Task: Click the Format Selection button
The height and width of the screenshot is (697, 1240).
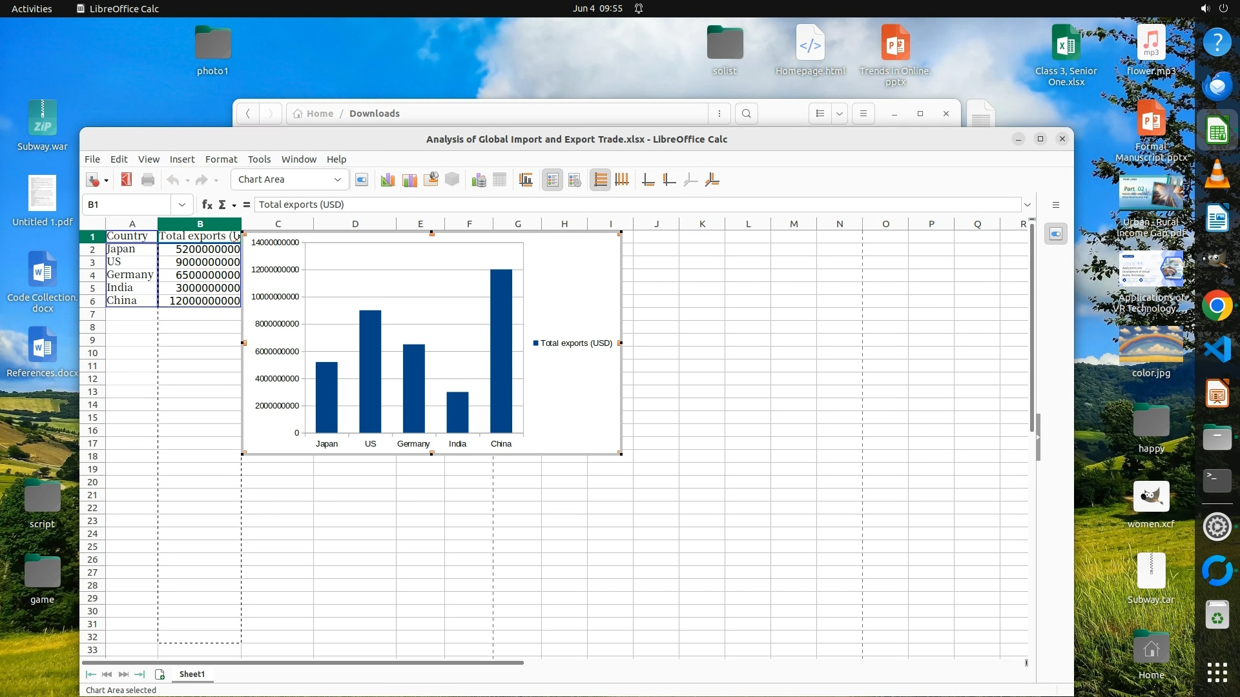Action: (x=362, y=180)
